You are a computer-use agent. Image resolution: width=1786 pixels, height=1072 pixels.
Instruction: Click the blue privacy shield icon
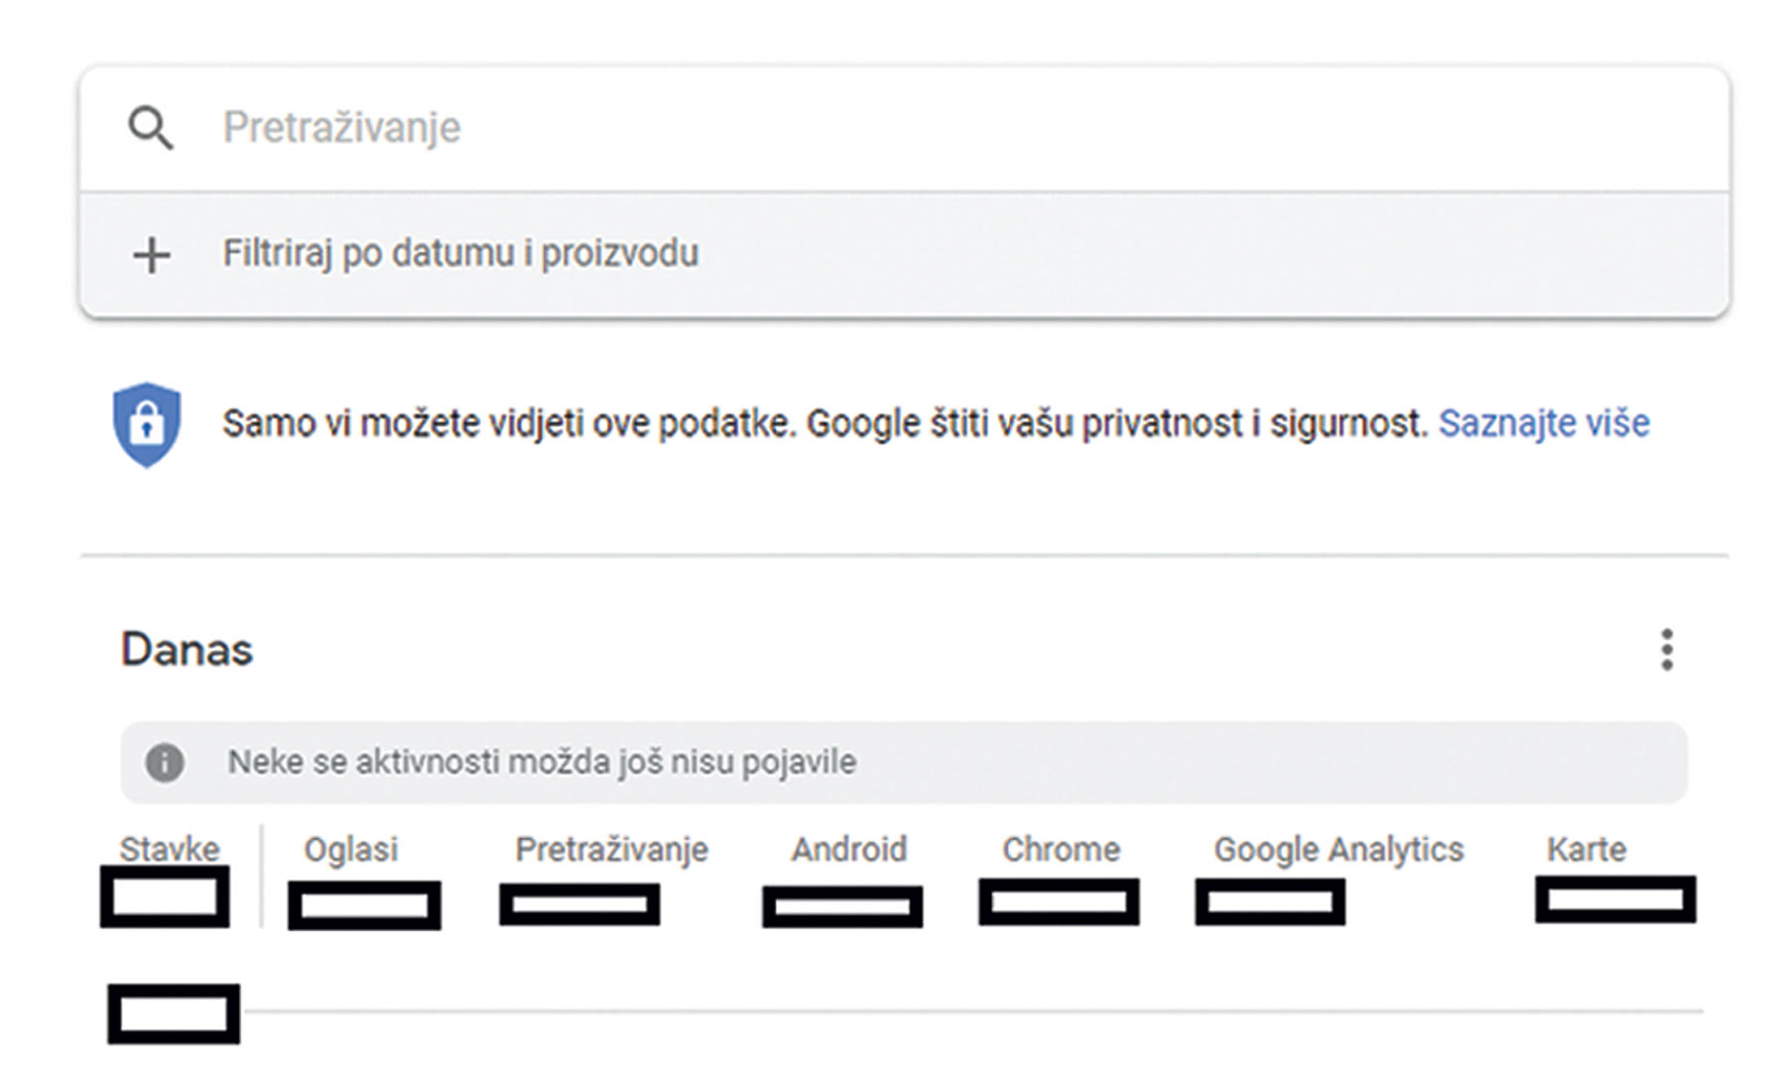click(147, 424)
